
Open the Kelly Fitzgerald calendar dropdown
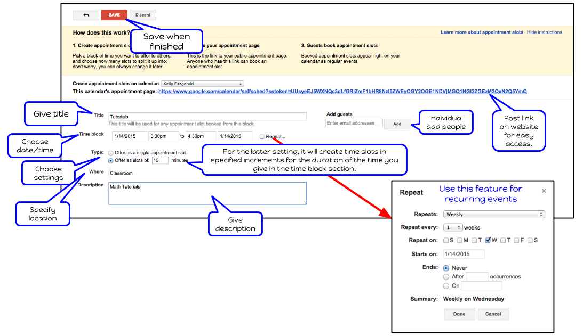click(203, 83)
